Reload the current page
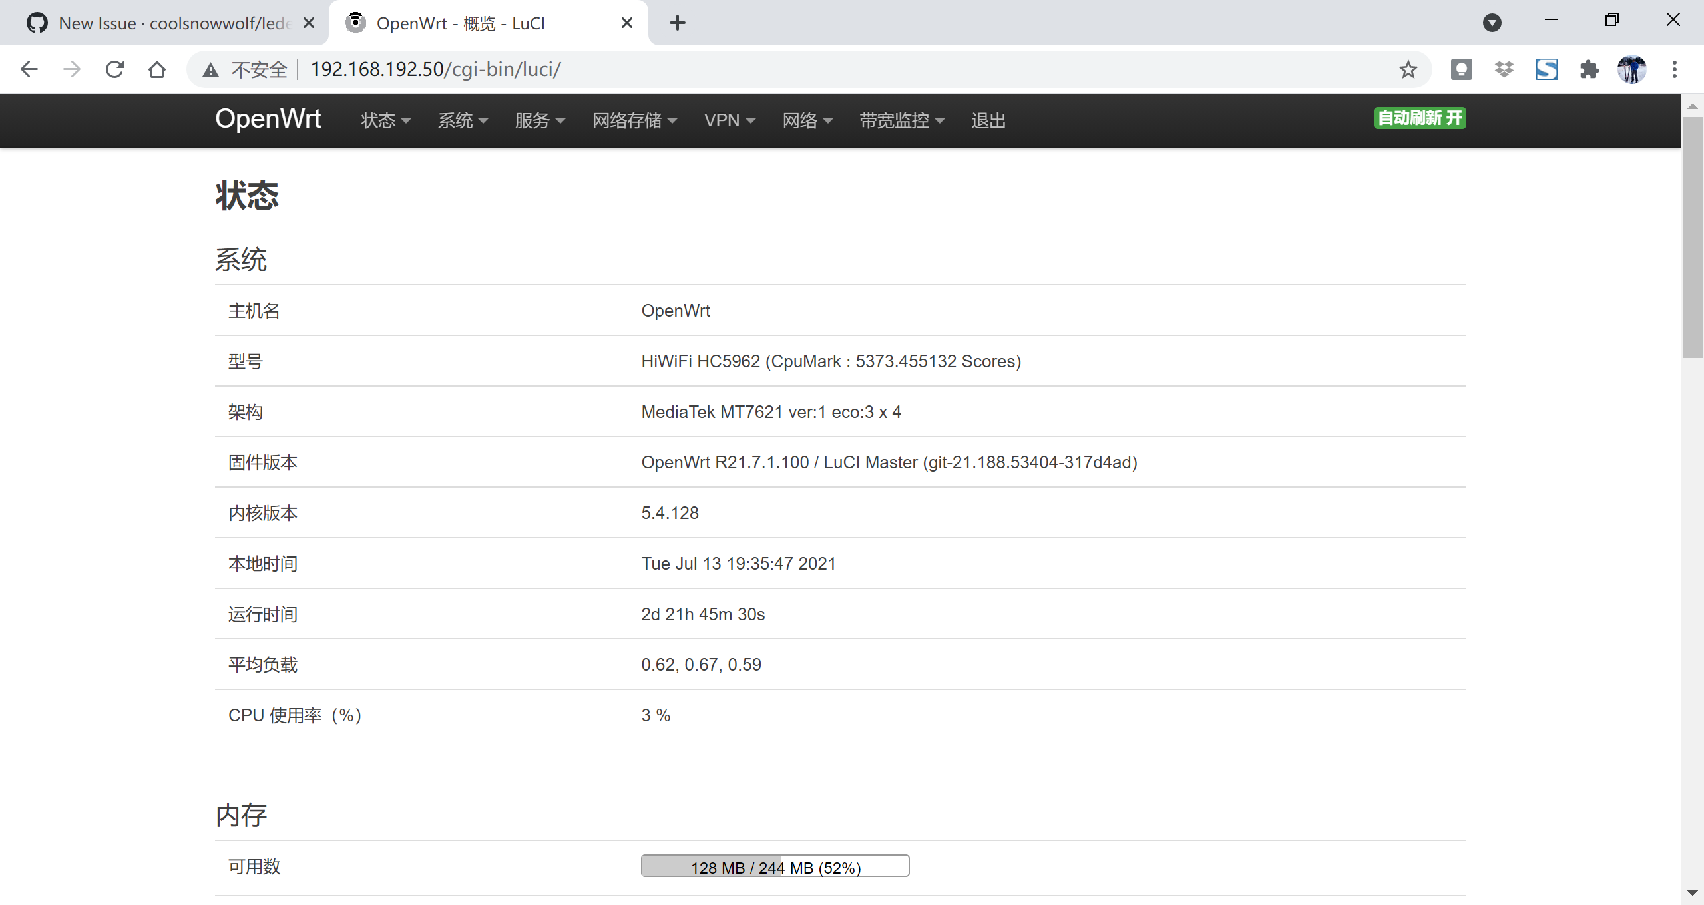 (x=114, y=69)
